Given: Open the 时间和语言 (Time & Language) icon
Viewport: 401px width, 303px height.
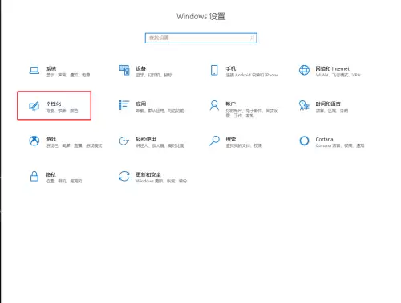Looking at the screenshot, I should 304,105.
